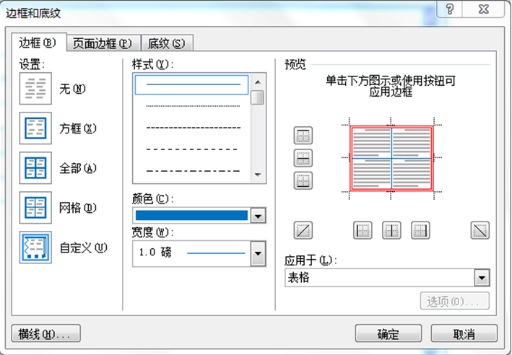Toggle the inside horizontal border button
Viewport: 512px width, 355px height.
click(303, 157)
